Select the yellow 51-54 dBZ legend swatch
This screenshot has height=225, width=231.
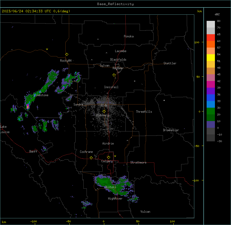pyautogui.click(x=211, y=57)
